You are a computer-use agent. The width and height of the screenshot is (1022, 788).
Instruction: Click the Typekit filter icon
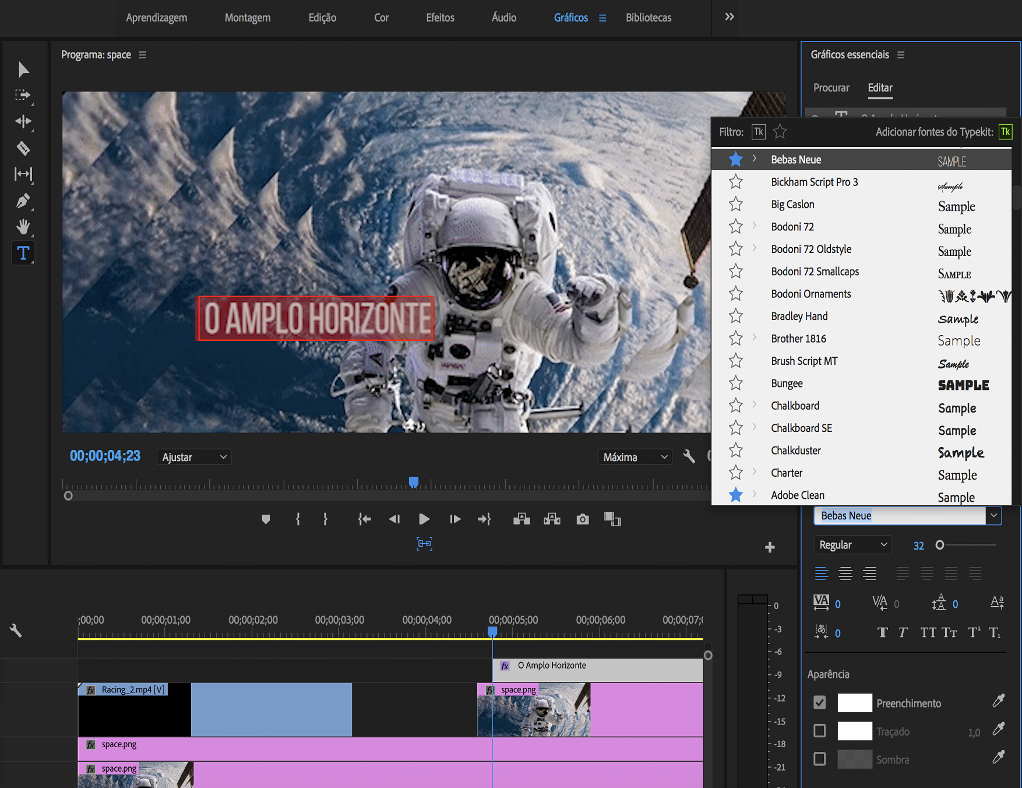758,132
